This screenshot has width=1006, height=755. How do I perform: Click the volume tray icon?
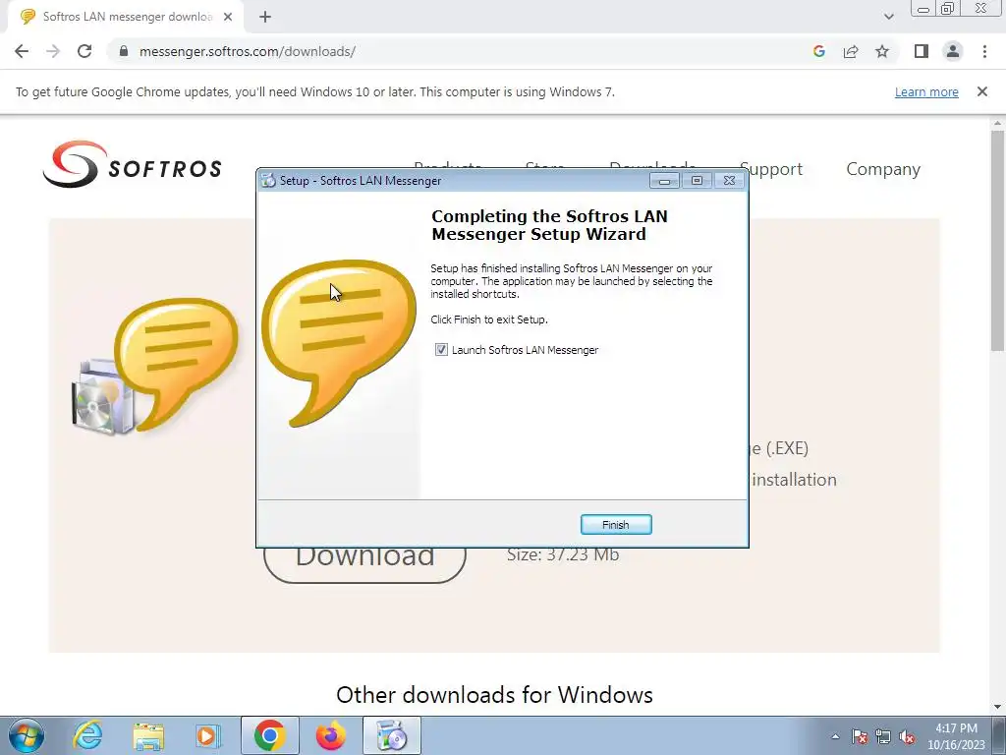pyautogui.click(x=907, y=736)
